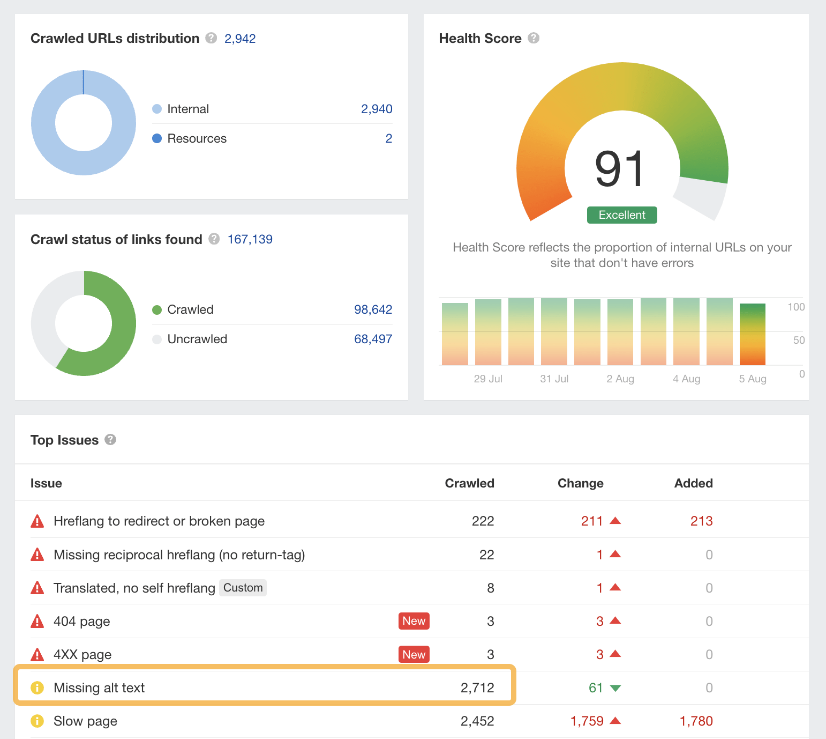Image resolution: width=826 pixels, height=739 pixels.
Task: Click the Custom badge next to Translated, no self hreflang
Action: [x=243, y=588]
